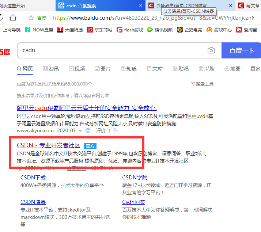Viewport: 261px width, 232px height.
Task: Click the 广告 label link
Action: [x=113, y=131]
